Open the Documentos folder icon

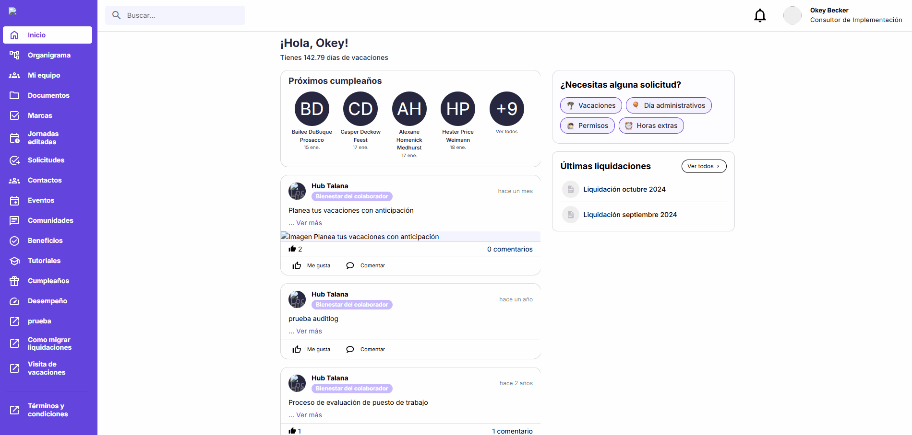(x=14, y=95)
